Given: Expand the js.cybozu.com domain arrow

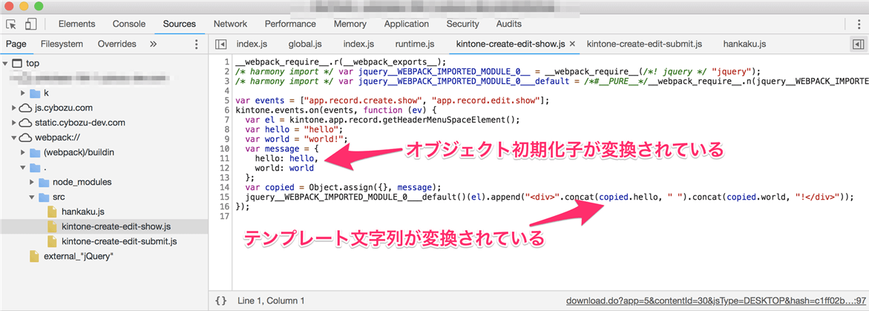Looking at the screenshot, I should click(x=14, y=108).
